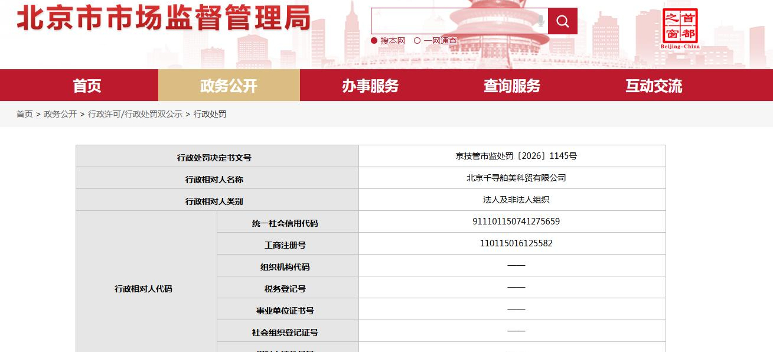The width and height of the screenshot is (773, 352).
Task: Open the 办事服务 navigation tab
Action: (x=371, y=86)
